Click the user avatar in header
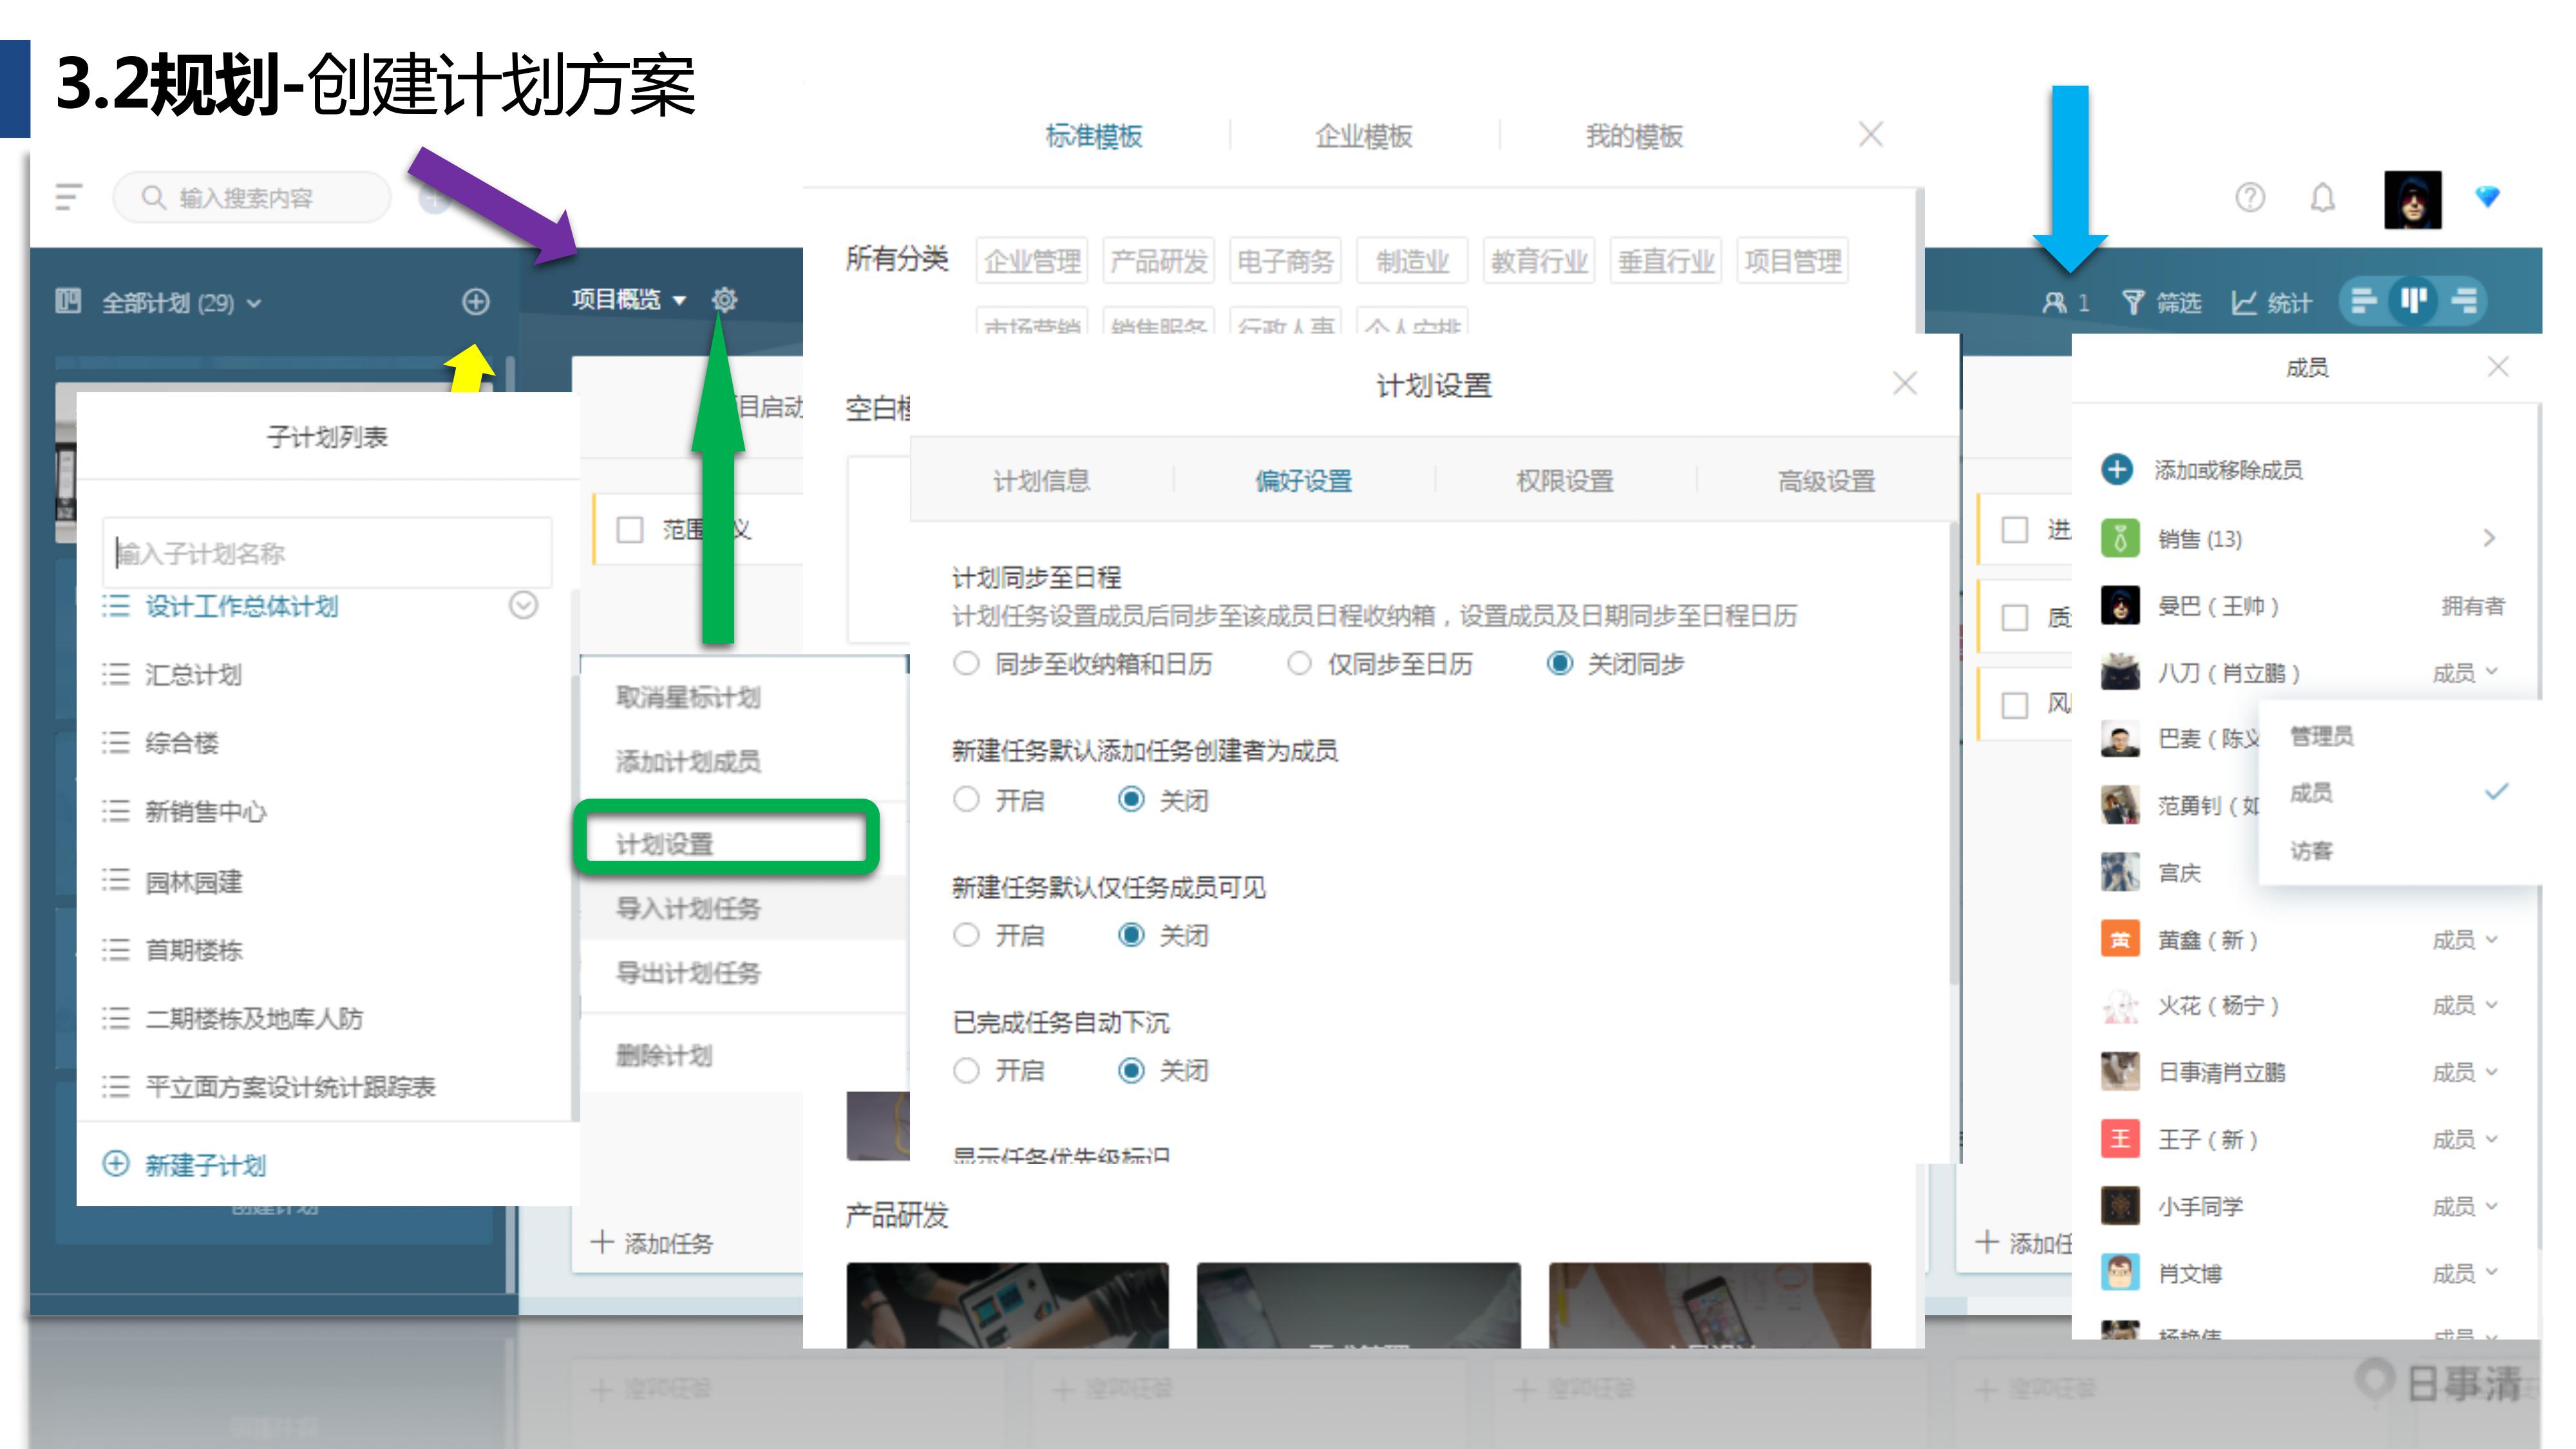 2412,199
